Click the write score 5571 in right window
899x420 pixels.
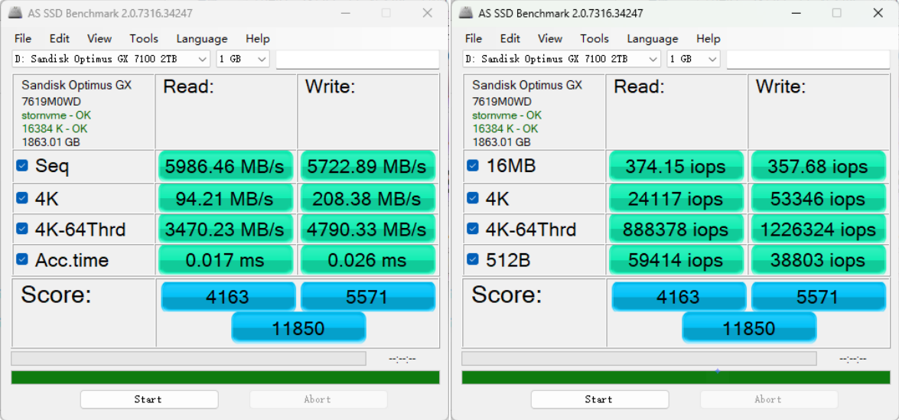point(819,296)
